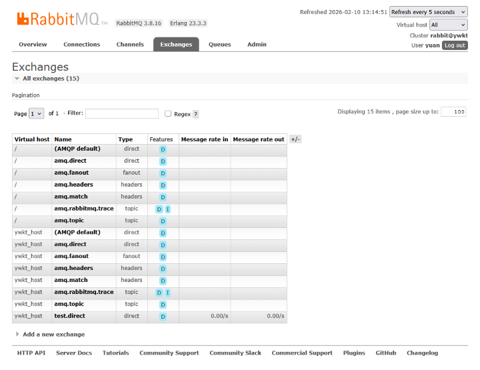Image resolution: width=480 pixels, height=370 pixels.
Task: Open the Changelog link
Action: (x=423, y=353)
